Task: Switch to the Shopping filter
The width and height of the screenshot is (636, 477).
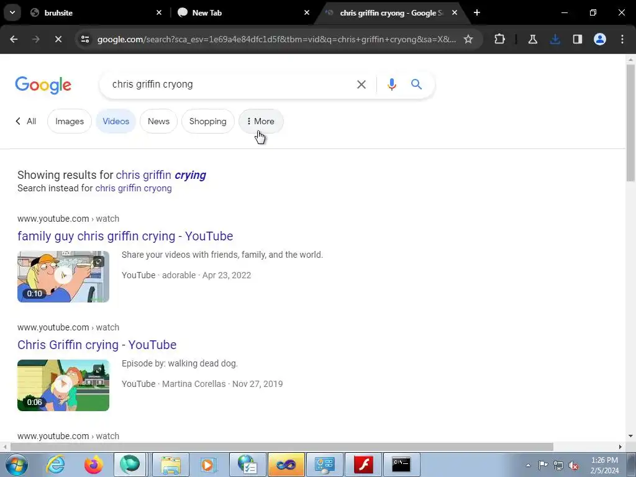Action: pyautogui.click(x=207, y=121)
